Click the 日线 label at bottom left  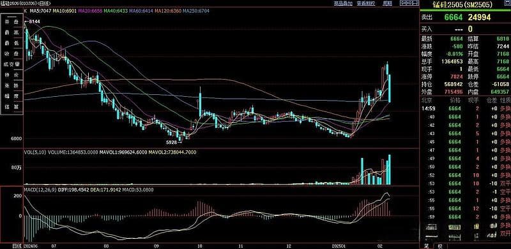coord(17,246)
